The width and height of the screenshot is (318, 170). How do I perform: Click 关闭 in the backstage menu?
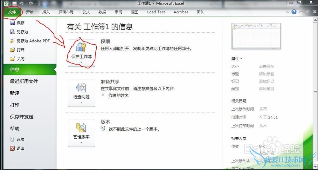coord(20,59)
